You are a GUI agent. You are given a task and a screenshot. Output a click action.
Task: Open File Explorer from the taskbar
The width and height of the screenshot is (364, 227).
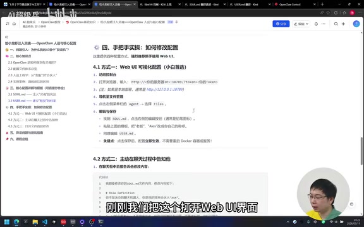[35, 222]
